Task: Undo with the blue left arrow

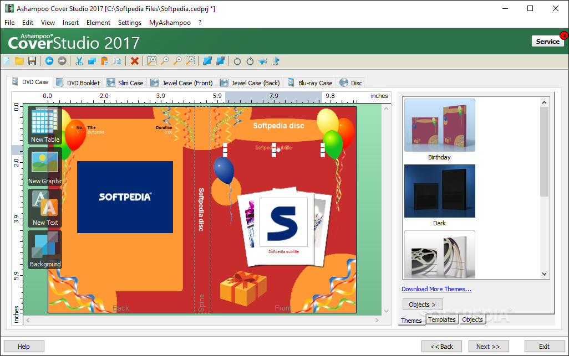Action: point(49,61)
